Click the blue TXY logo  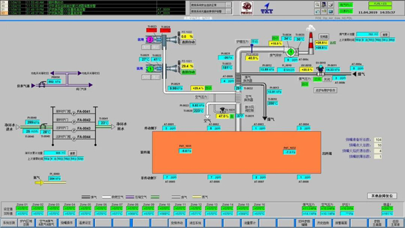tap(266, 8)
